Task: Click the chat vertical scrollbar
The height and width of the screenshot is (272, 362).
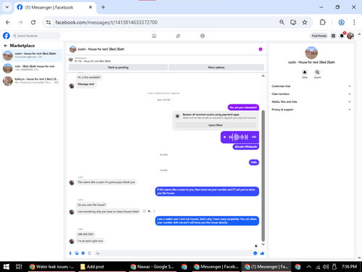Action: coord(263,176)
